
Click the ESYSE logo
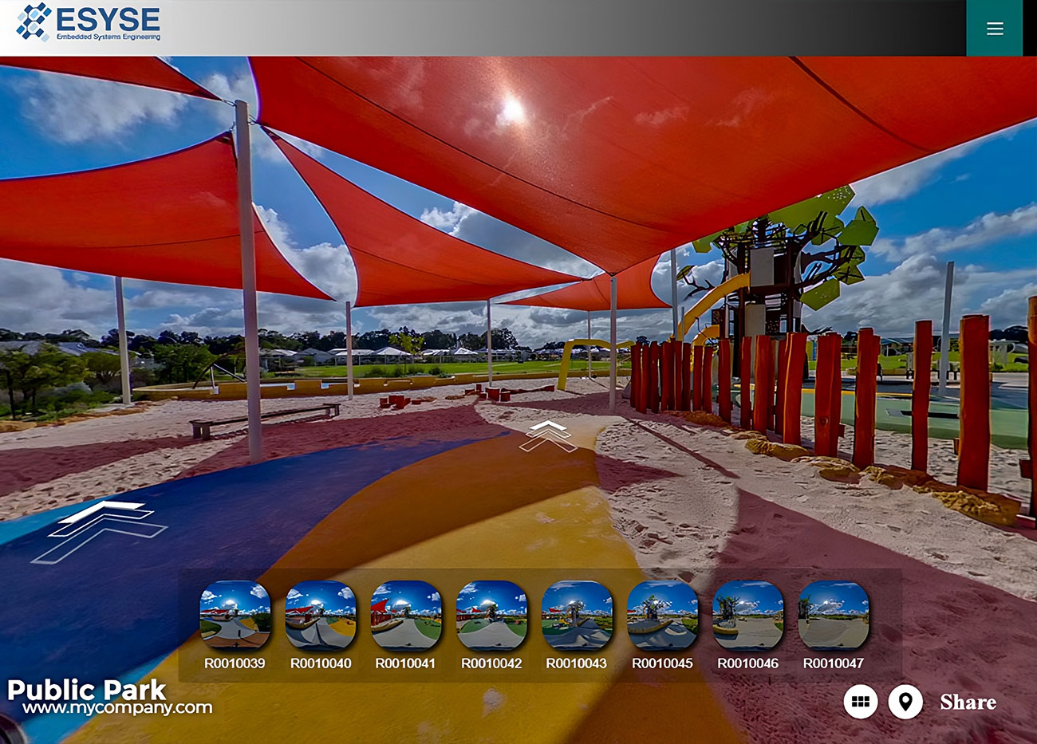pos(88,22)
